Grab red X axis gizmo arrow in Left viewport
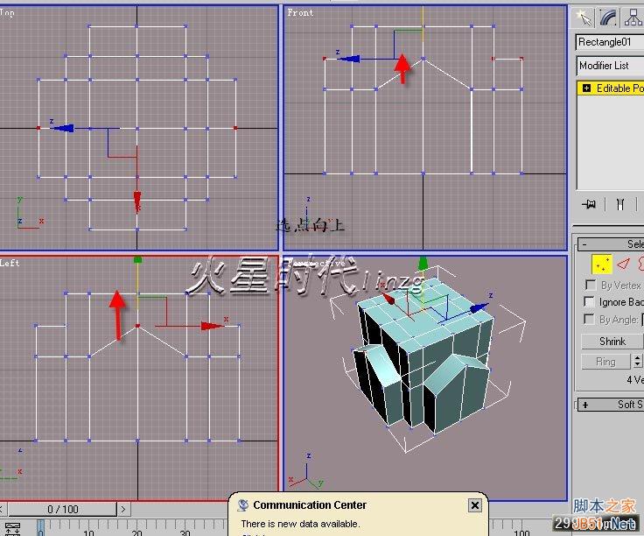Screen dimensions: 644x536 click(x=212, y=326)
